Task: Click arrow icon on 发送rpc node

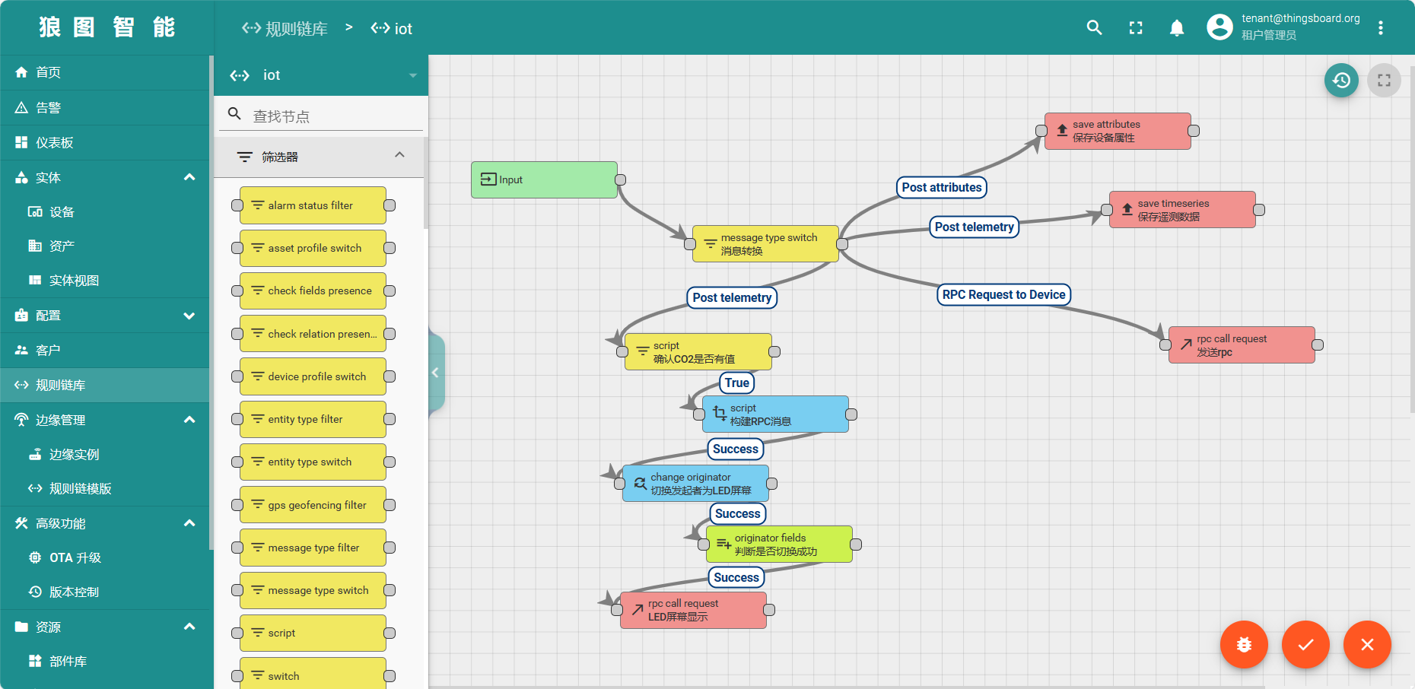Action: point(1186,344)
